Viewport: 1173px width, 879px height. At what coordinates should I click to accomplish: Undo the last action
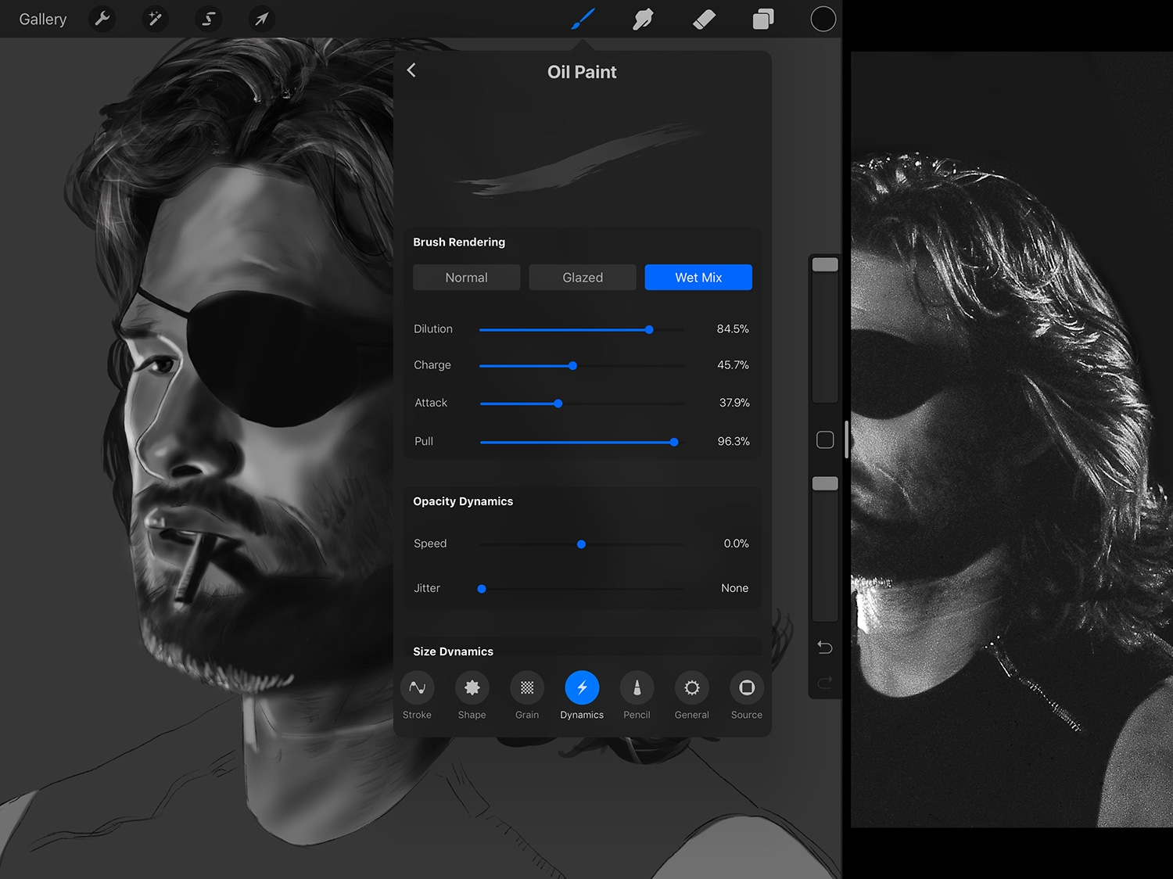[825, 648]
